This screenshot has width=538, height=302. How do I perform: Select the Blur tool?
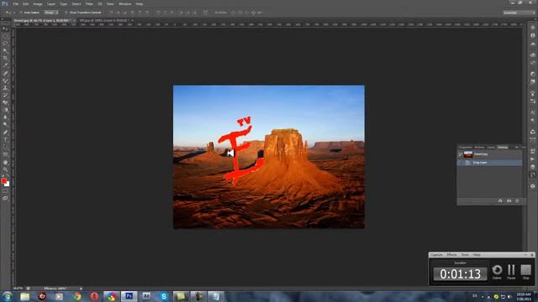(5, 117)
